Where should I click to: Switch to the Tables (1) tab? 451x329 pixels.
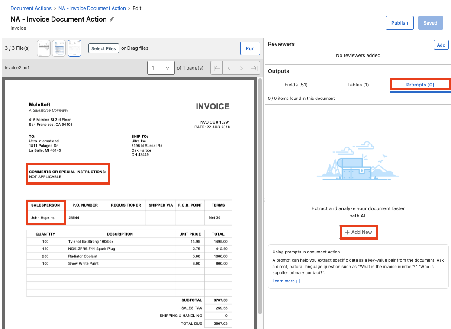358,85
